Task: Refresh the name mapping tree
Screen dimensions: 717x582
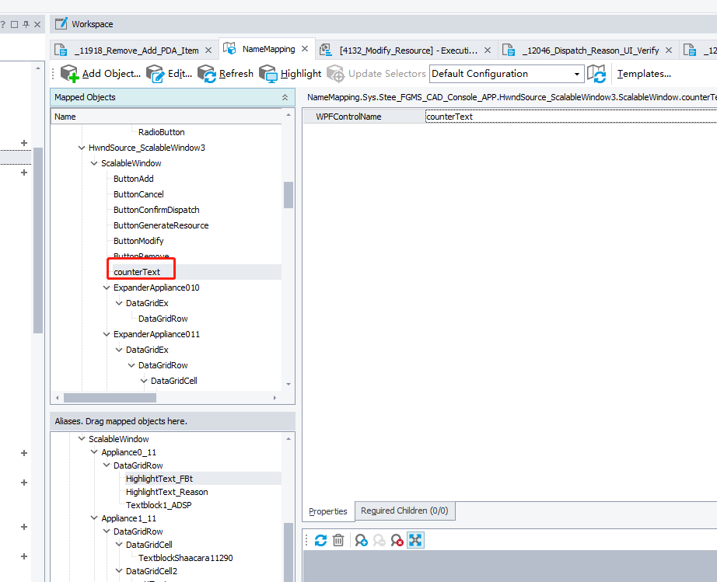Action: pos(226,74)
